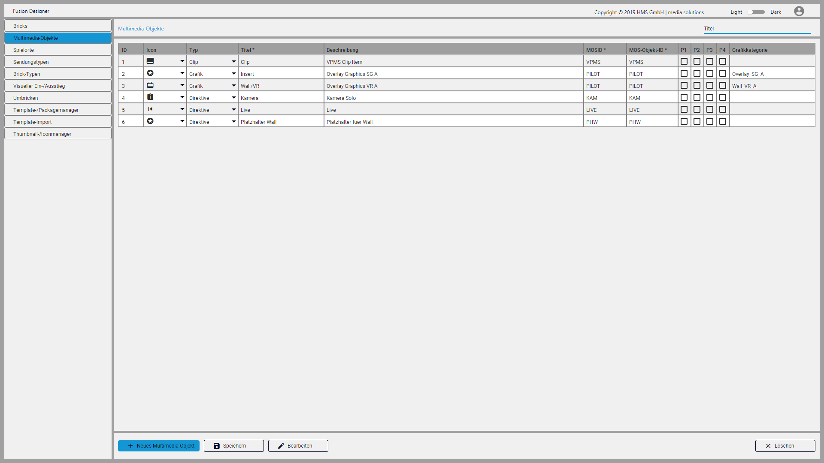Toggle the Light/Dark theme switch

(756, 12)
